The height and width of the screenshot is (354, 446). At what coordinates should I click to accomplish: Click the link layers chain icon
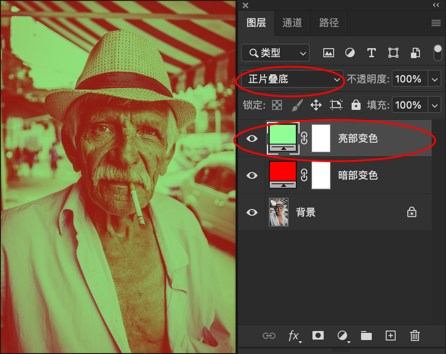pyautogui.click(x=269, y=336)
